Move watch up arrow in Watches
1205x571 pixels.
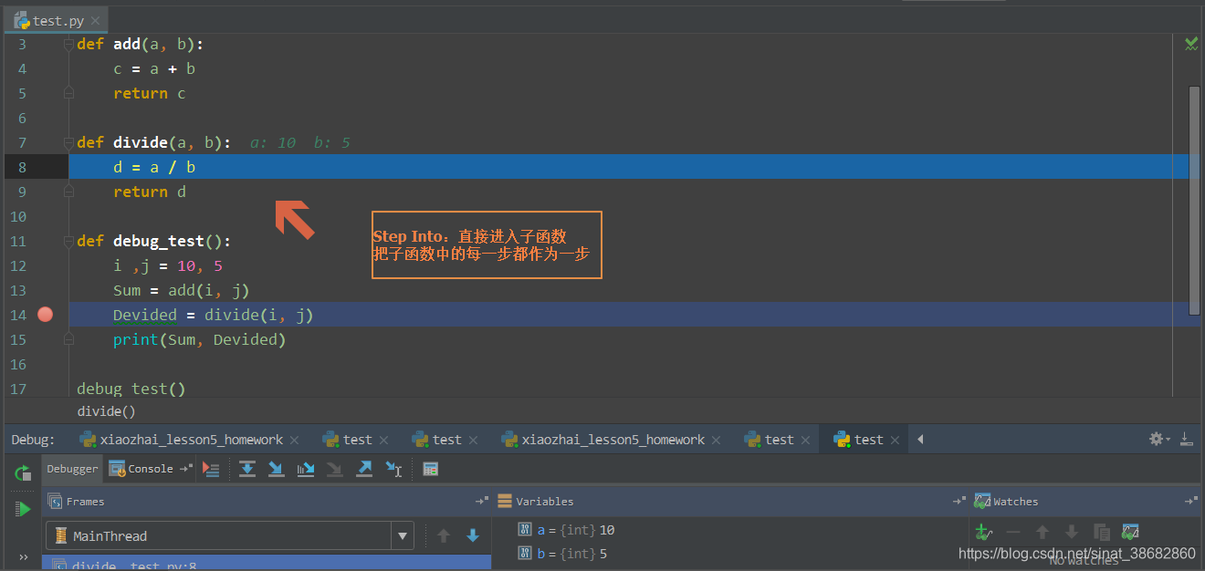(x=1043, y=532)
